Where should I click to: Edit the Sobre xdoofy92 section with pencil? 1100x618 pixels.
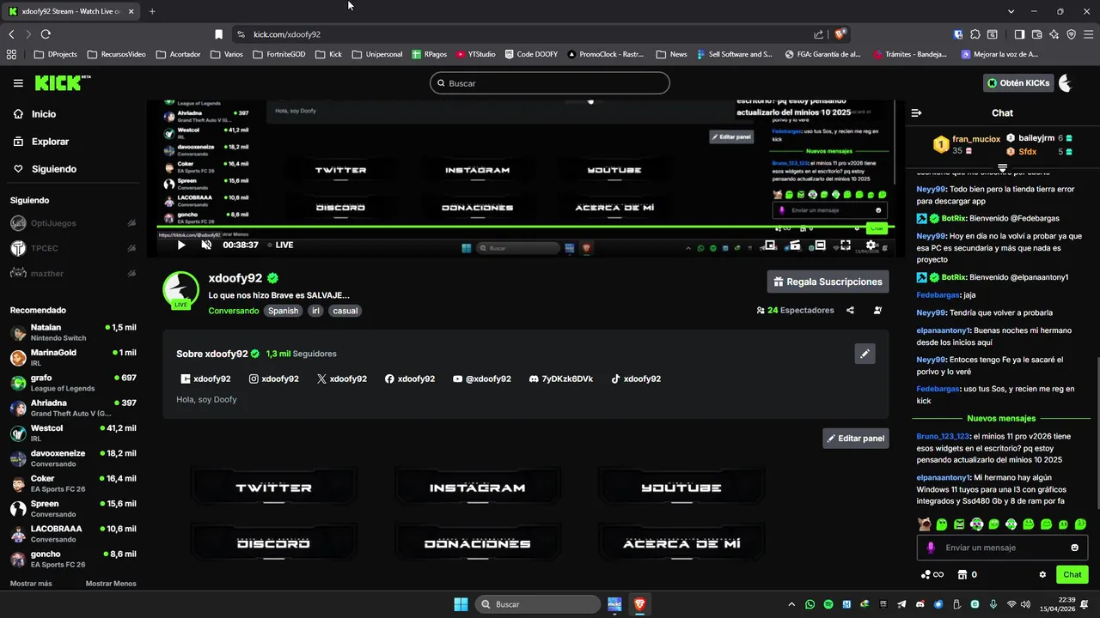[x=865, y=354]
